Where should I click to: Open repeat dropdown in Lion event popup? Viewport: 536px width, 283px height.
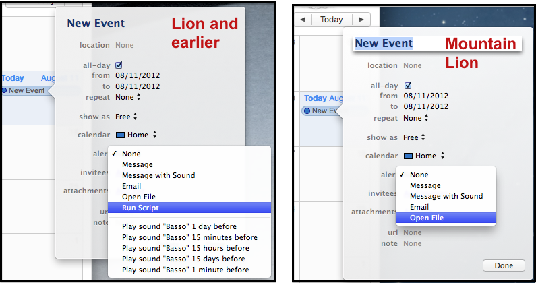[128, 97]
